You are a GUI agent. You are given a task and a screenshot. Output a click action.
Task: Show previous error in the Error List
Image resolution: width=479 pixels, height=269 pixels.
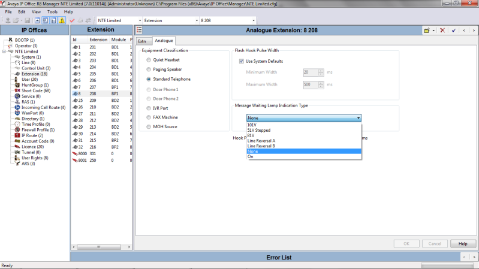tap(464, 257)
